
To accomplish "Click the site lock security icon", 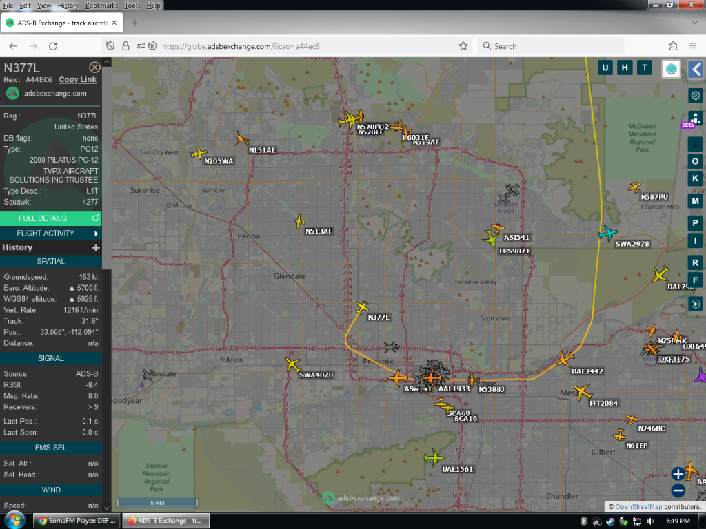I will (125, 46).
